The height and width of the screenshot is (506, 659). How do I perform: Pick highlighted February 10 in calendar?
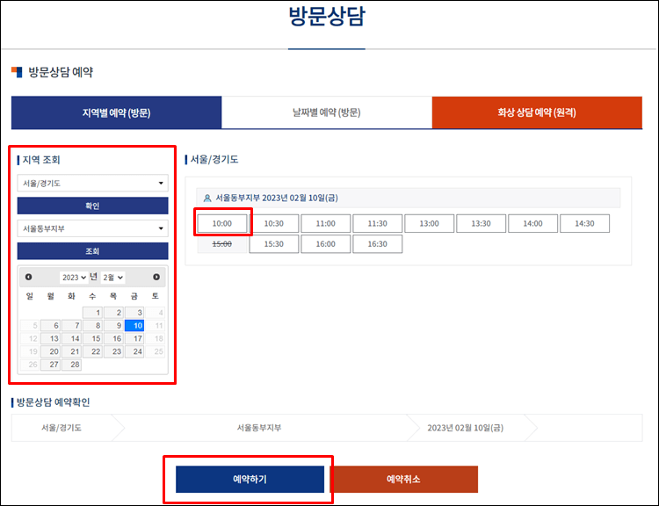click(x=134, y=326)
